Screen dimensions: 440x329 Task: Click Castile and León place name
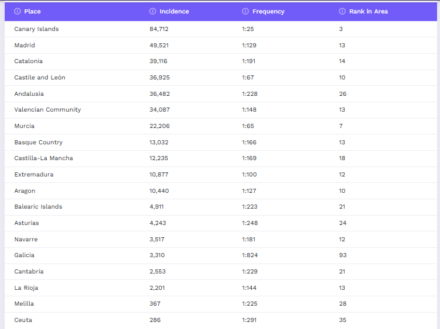point(40,77)
